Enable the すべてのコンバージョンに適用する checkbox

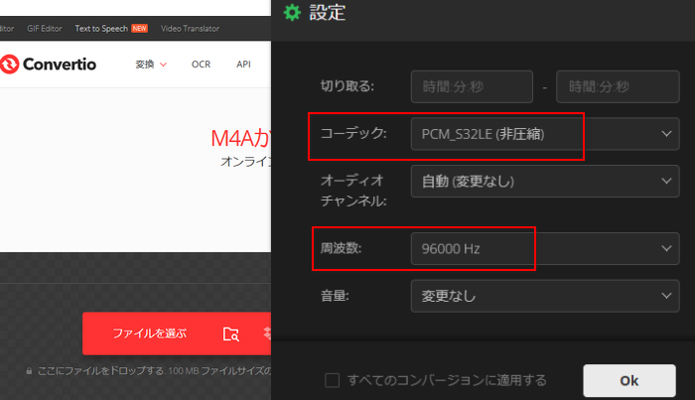point(332,380)
